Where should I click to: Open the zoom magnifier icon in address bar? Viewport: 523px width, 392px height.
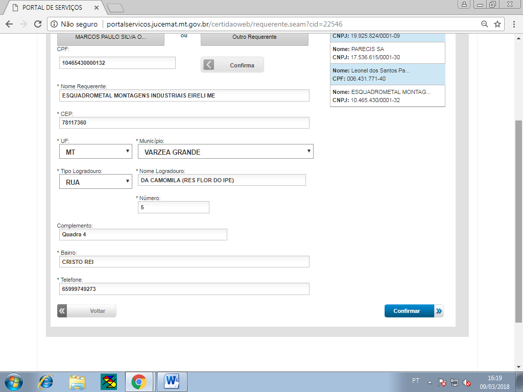pos(485,24)
